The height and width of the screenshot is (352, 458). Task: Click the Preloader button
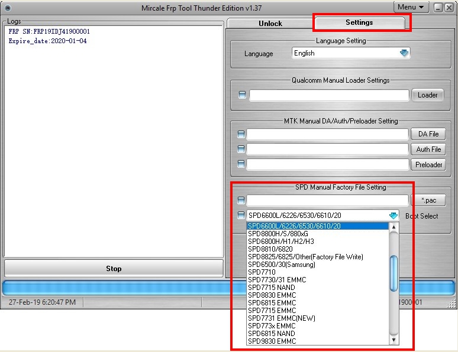click(428, 165)
